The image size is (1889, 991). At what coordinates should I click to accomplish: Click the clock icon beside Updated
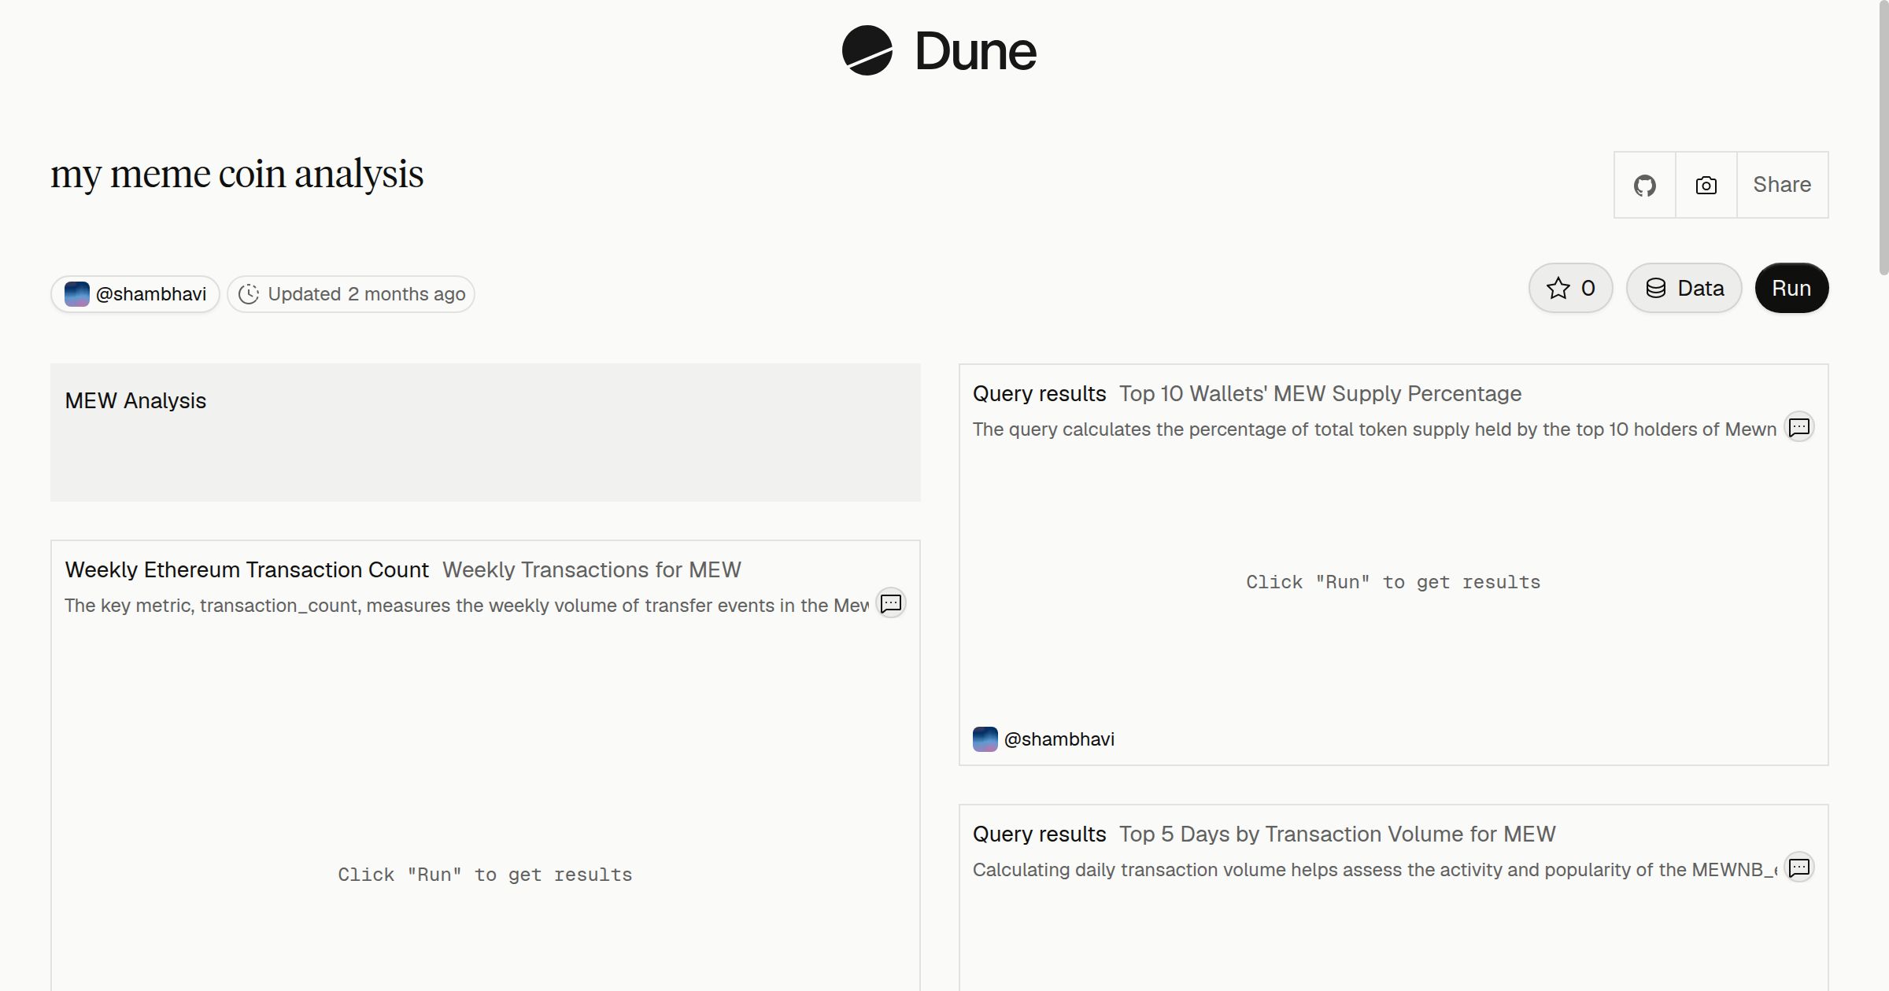point(249,294)
